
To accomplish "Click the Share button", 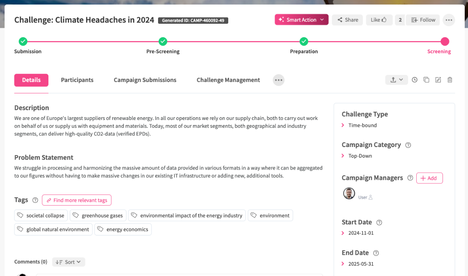I will pyautogui.click(x=347, y=20).
